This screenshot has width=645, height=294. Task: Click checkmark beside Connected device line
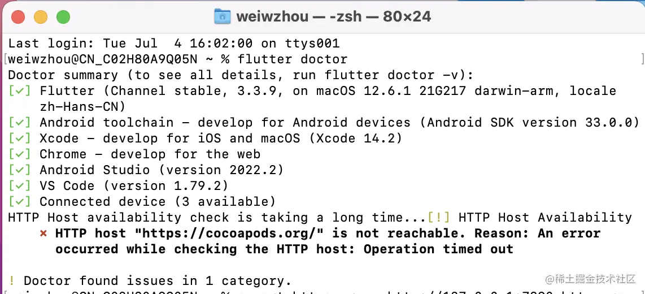pyautogui.click(x=20, y=202)
